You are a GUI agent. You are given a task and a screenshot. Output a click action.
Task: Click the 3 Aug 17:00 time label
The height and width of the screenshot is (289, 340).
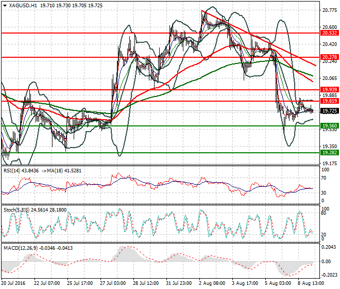(245, 283)
